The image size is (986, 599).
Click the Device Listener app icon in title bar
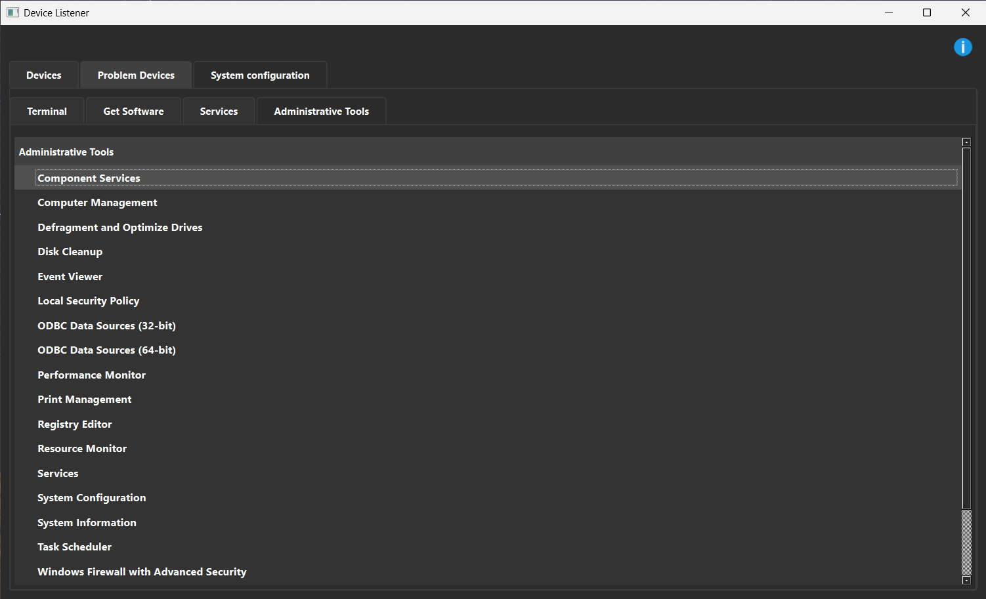(x=12, y=12)
